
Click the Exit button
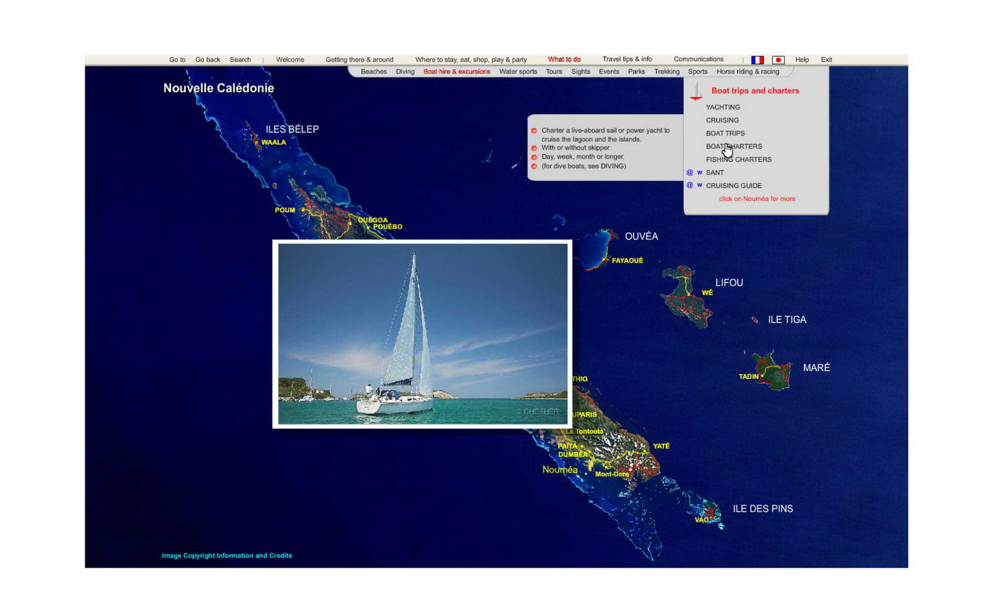(826, 59)
